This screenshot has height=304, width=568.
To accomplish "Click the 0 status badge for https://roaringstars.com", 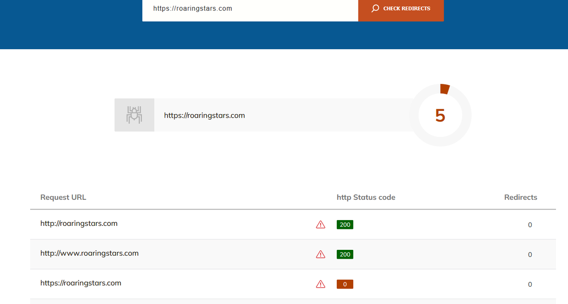I will 345,284.
